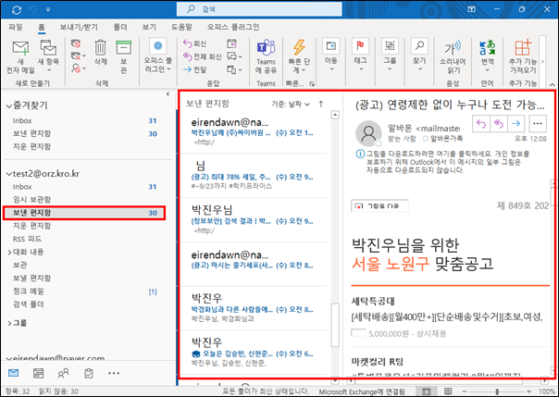Open 임시 보관함 drafts folder
This screenshot has height=397, width=559.
(31, 200)
